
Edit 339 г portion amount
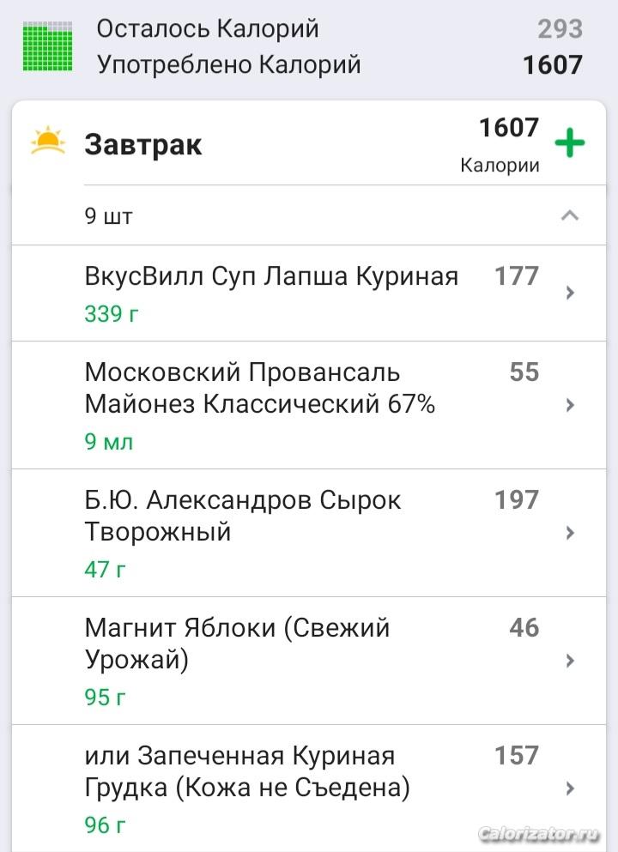(x=112, y=314)
